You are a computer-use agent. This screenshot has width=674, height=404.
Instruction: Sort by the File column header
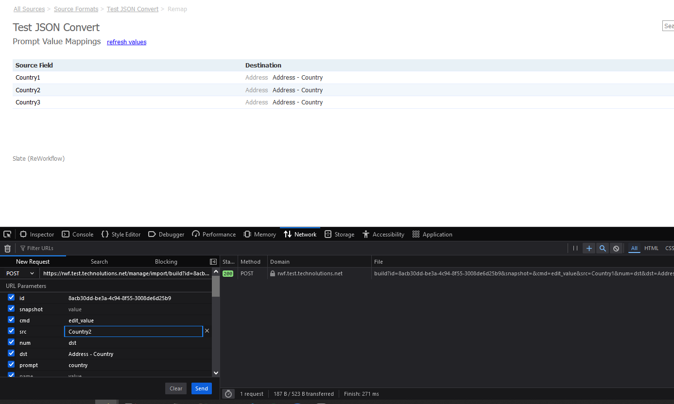pyautogui.click(x=522, y=262)
